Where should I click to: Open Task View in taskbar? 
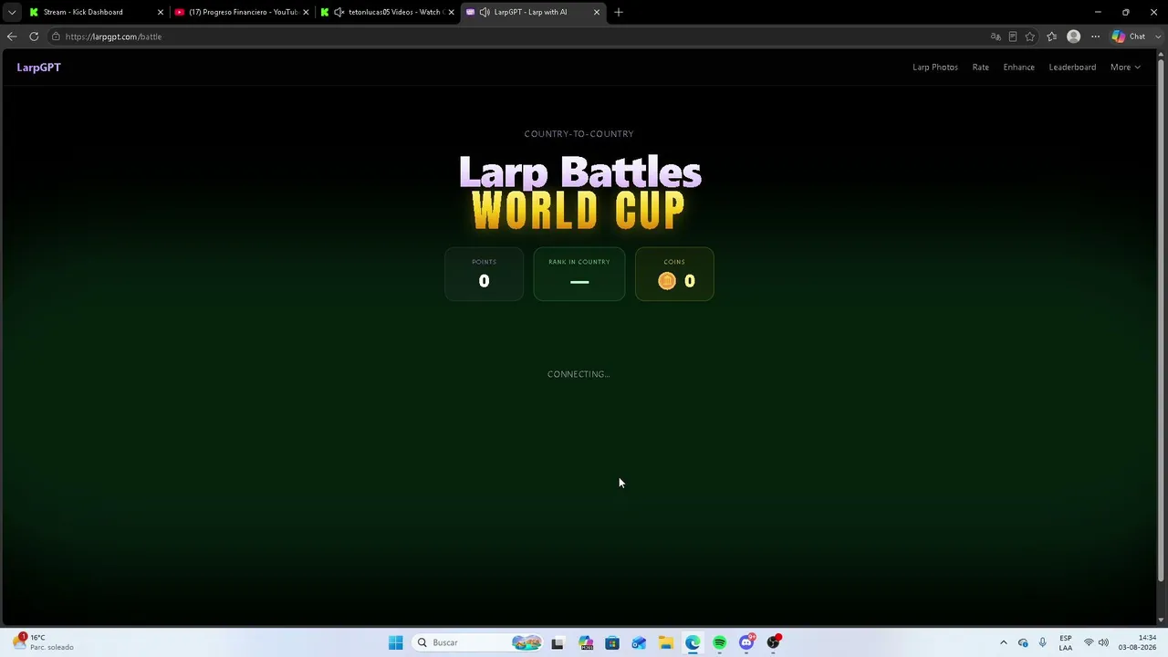pos(558,642)
